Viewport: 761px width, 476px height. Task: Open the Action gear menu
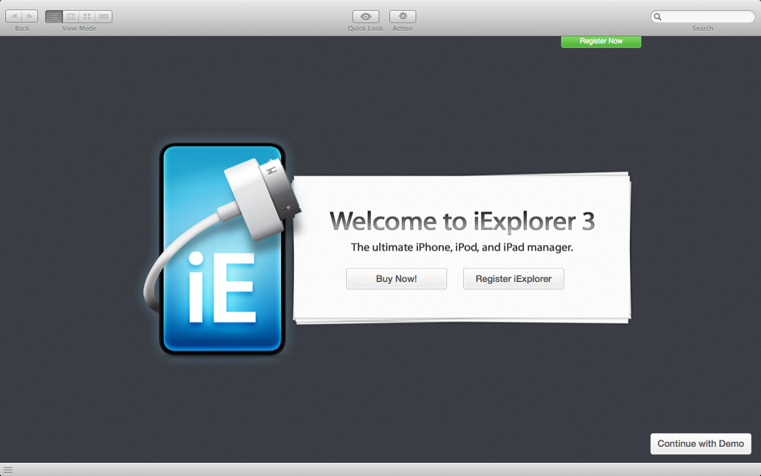[x=402, y=17]
